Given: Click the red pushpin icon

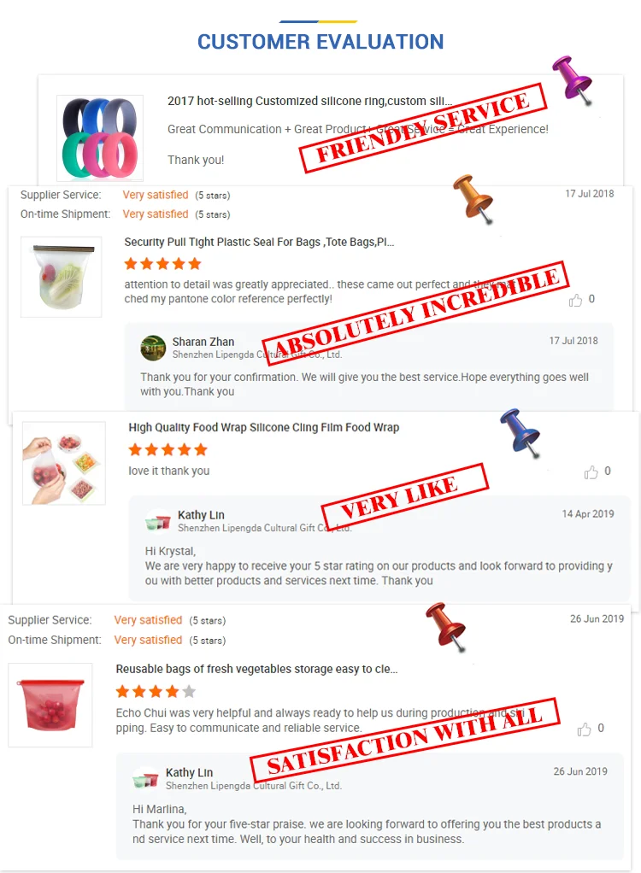Looking at the screenshot, I should (445, 627).
